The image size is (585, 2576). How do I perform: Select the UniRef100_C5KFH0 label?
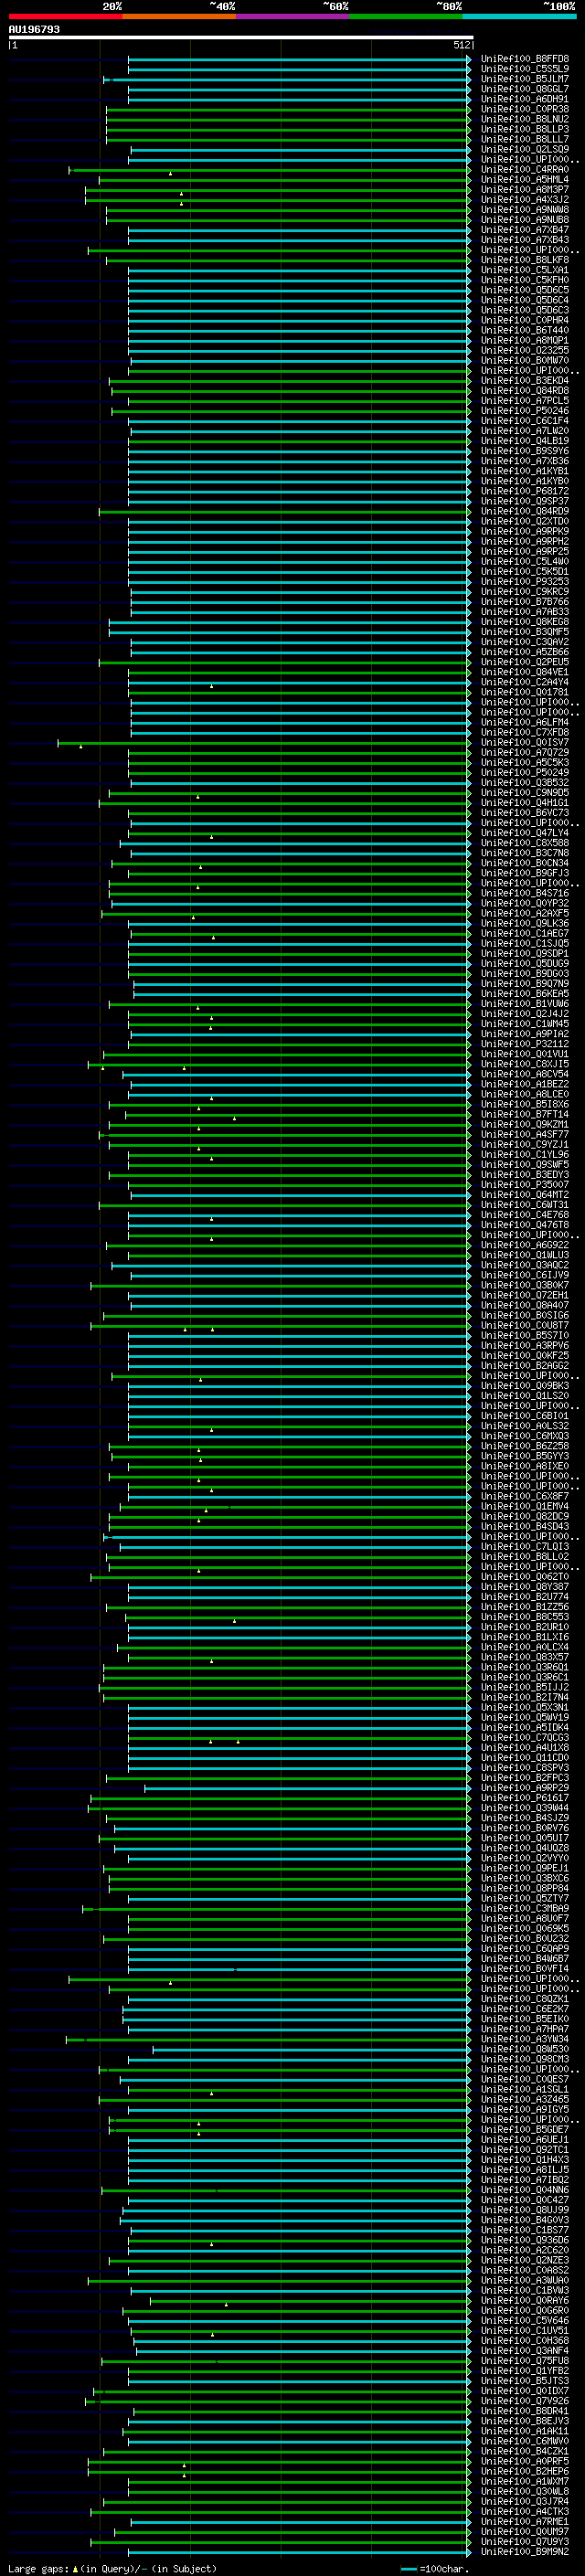[524, 280]
